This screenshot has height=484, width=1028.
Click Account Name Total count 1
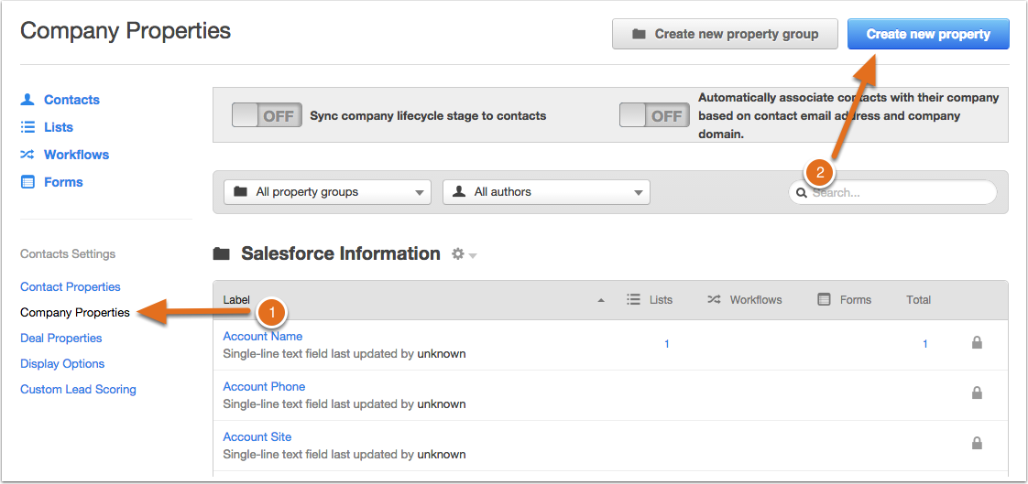point(925,344)
